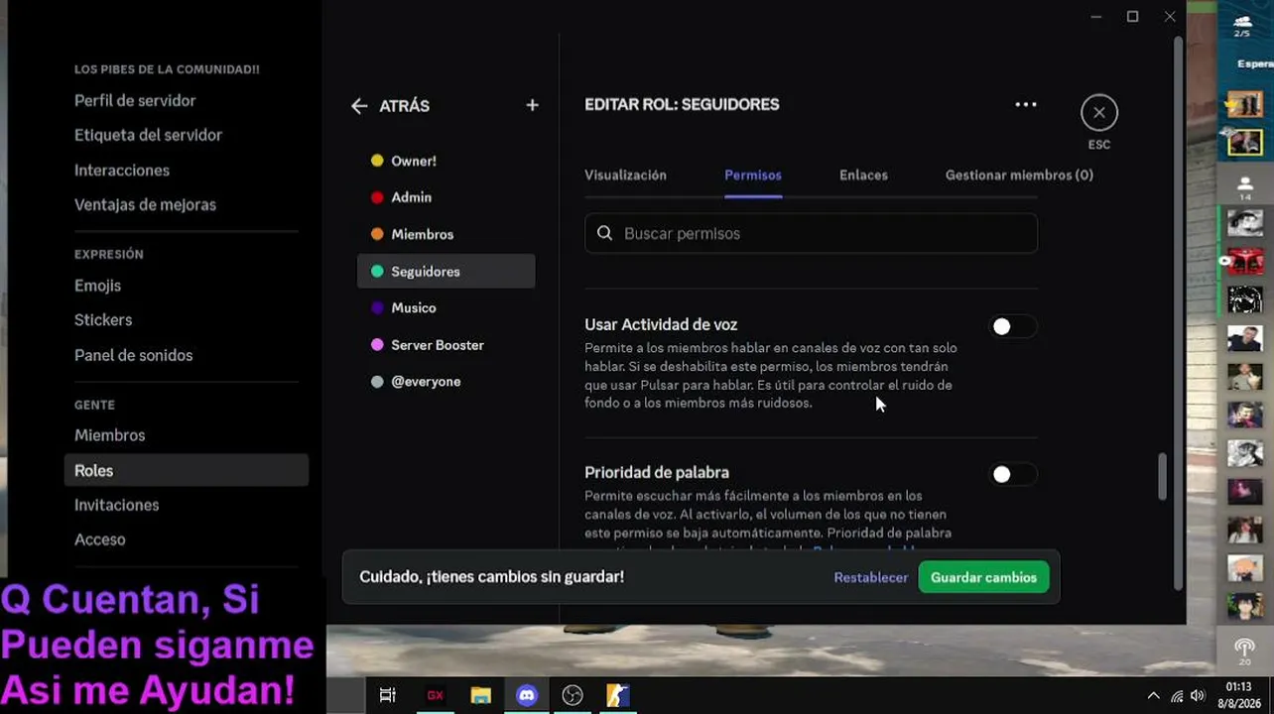The height and width of the screenshot is (714, 1274).
Task: Open the Enlaces tab
Action: click(x=863, y=175)
